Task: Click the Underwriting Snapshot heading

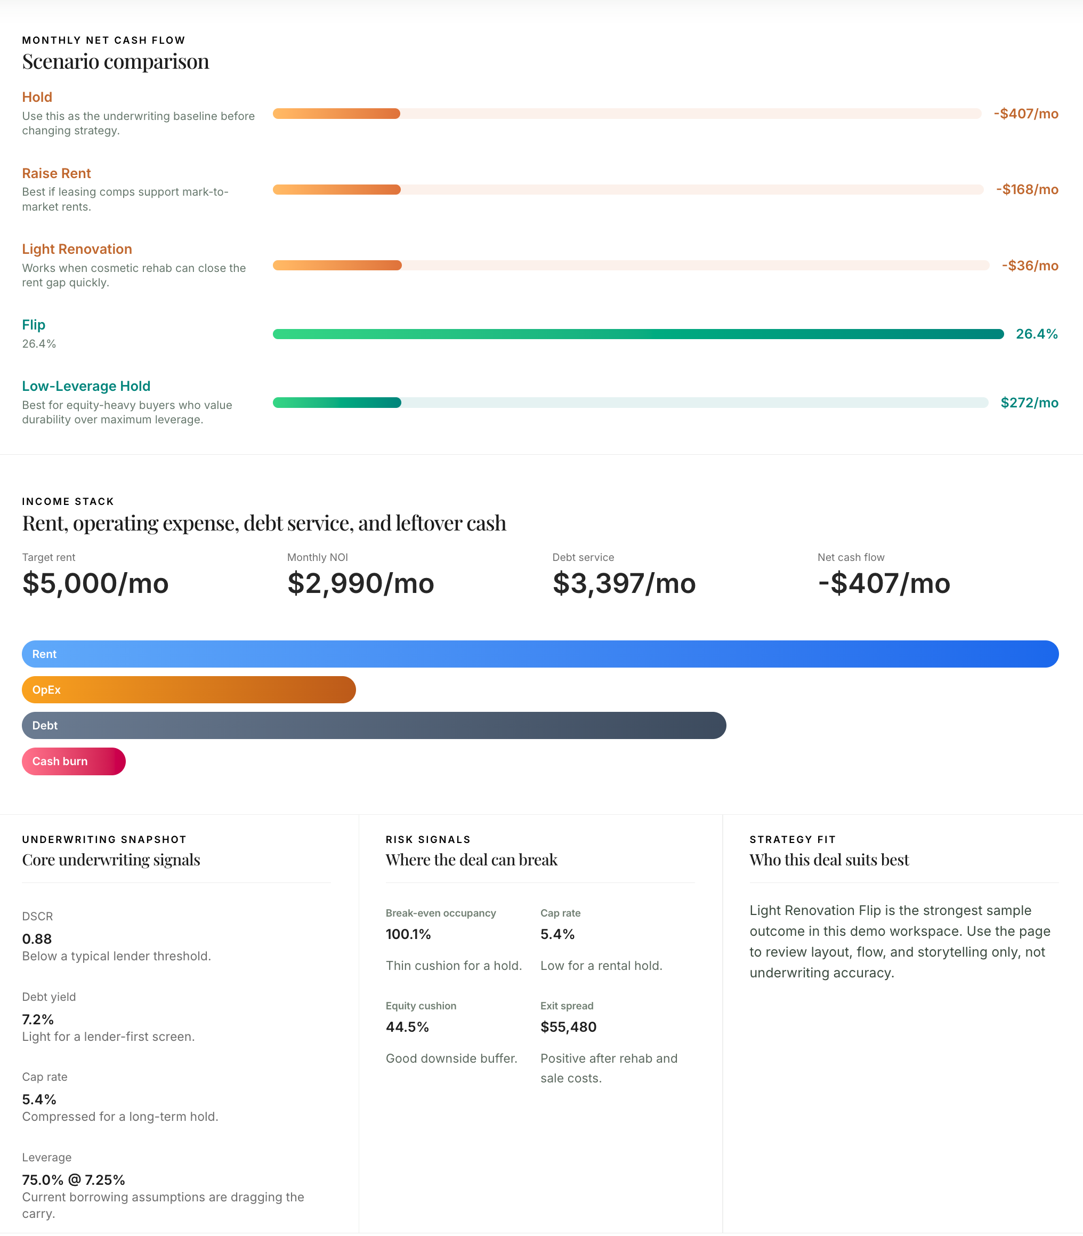Action: point(111,859)
